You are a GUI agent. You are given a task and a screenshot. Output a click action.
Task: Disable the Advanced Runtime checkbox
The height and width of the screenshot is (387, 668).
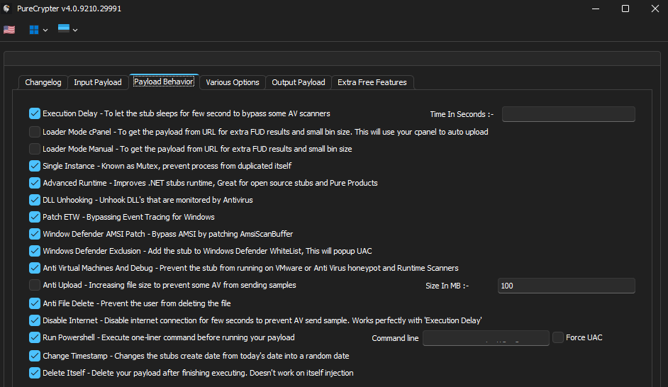click(35, 183)
